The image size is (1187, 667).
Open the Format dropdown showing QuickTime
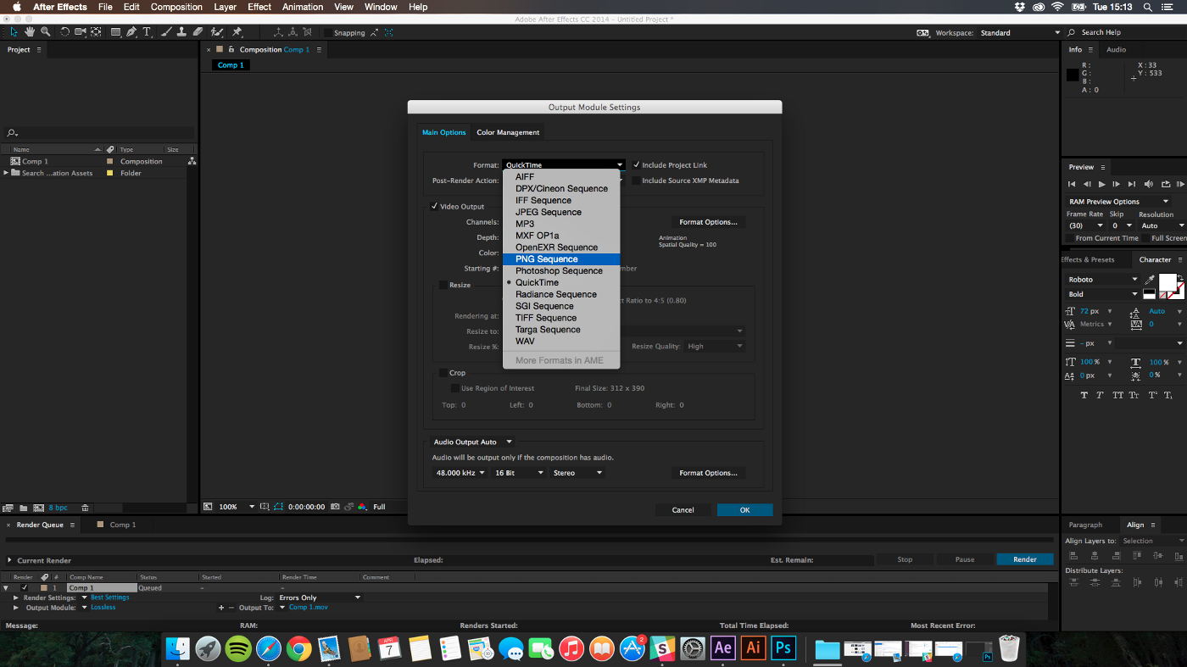click(x=563, y=165)
